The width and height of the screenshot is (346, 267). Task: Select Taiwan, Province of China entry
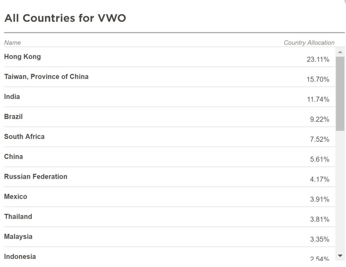[46, 77]
